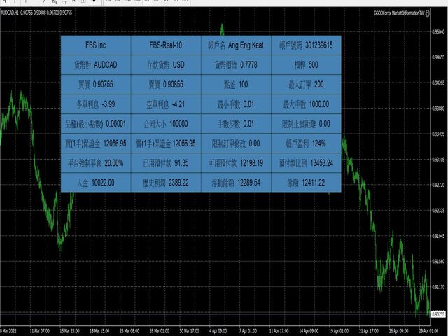Click the 15 Mar 23:00 time label
Viewport: 448px width, 336px height.
point(69,331)
